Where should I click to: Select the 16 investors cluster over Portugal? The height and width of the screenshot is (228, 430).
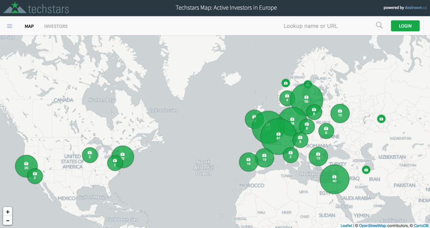coord(248,162)
